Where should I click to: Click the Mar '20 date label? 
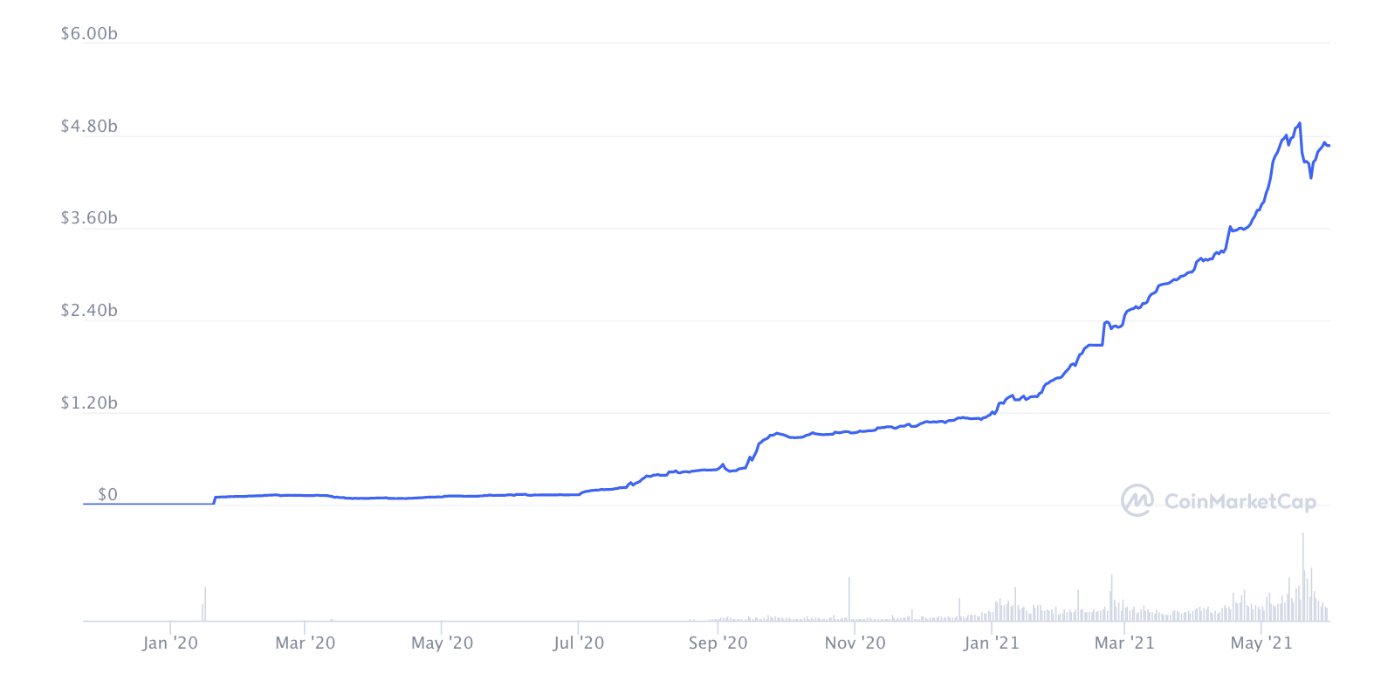click(x=305, y=643)
